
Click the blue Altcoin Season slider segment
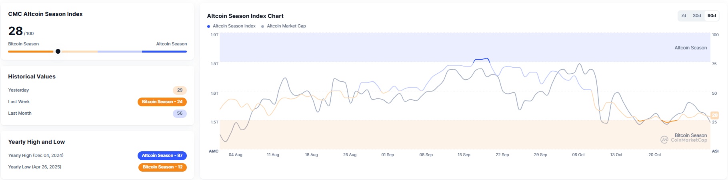(x=164, y=51)
